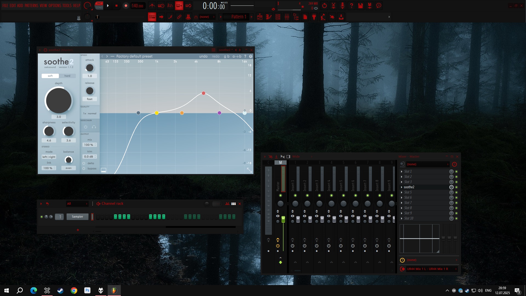Click the sidechain headphones icon in soothe2
Viewport: 526px width, 296px height.
(94, 127)
